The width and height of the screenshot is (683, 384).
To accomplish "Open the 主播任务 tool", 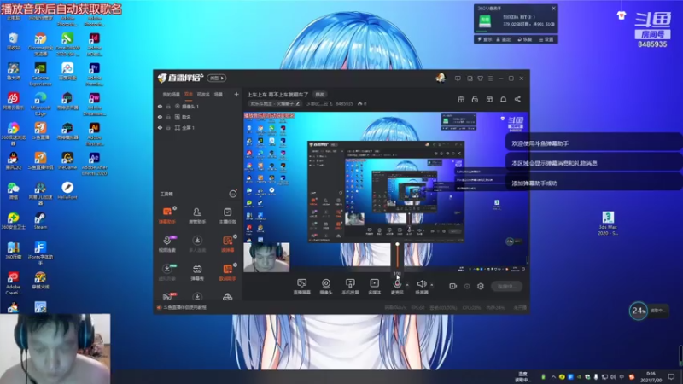I will click(227, 215).
